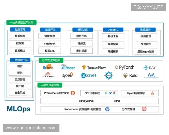Click the 网络探索 box

pos(113,51)
